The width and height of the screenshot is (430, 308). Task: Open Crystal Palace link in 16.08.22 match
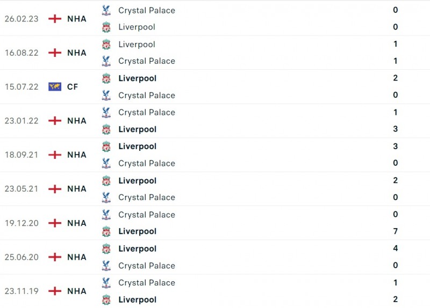(146, 61)
